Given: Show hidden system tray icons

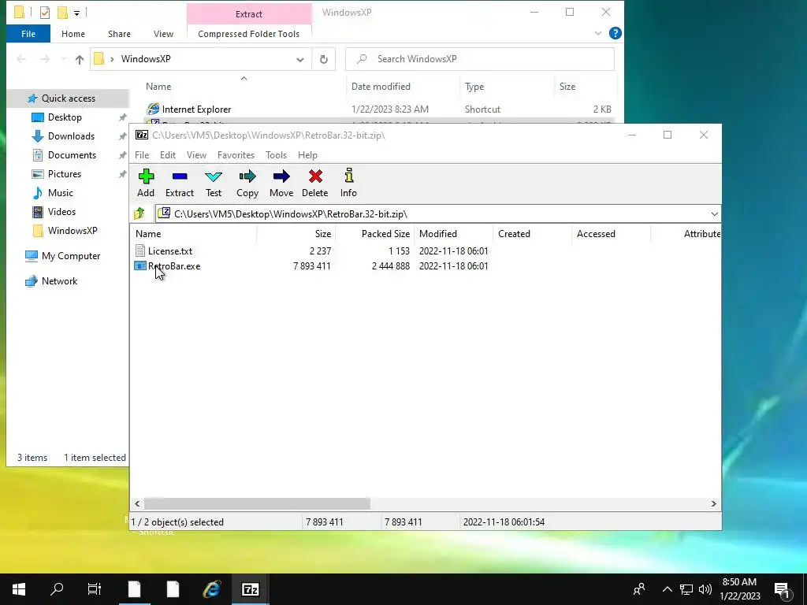Looking at the screenshot, I should pos(667,589).
